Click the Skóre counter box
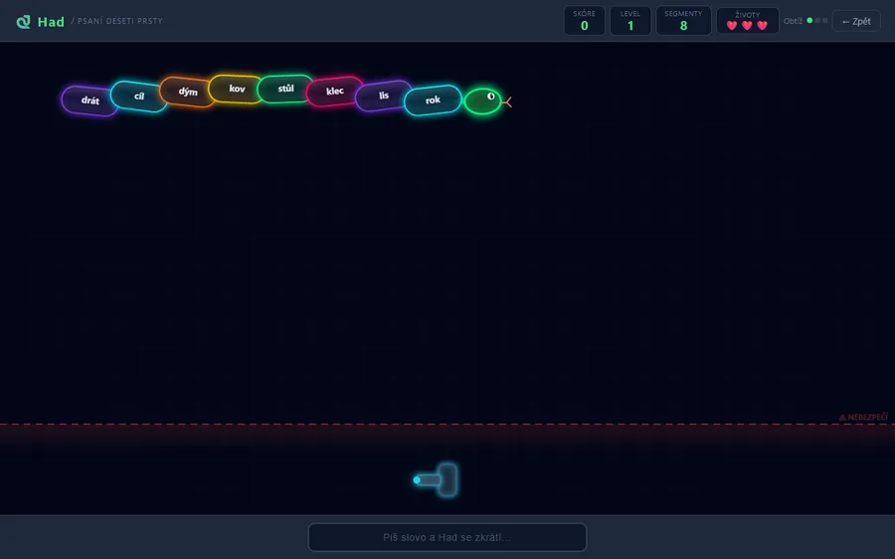This screenshot has width=895, height=559. click(584, 21)
